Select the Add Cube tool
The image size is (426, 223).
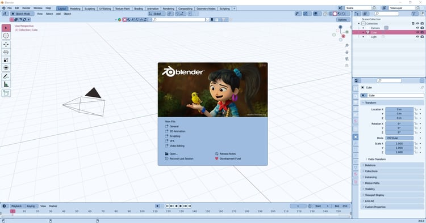(6, 93)
